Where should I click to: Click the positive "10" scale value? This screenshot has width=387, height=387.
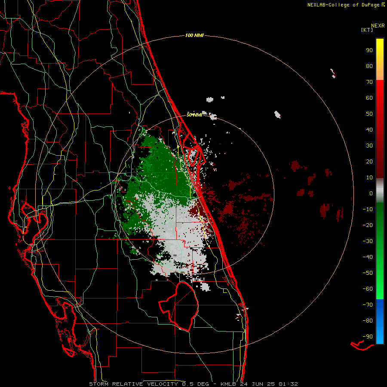pos(369,178)
